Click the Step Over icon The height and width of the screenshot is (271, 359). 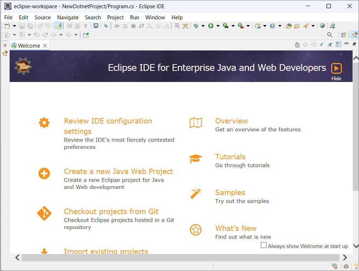[x=158, y=26]
